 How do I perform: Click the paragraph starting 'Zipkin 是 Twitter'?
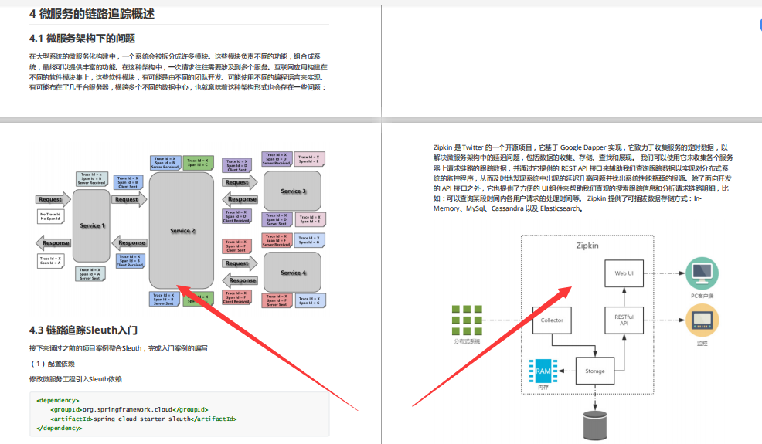[583, 178]
